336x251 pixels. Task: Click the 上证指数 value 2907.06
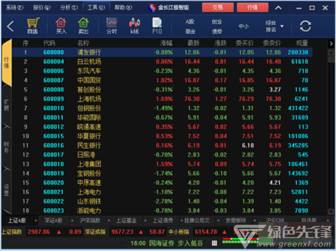point(39,232)
